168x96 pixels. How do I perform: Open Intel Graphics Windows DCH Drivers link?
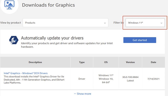click(x=25, y=73)
